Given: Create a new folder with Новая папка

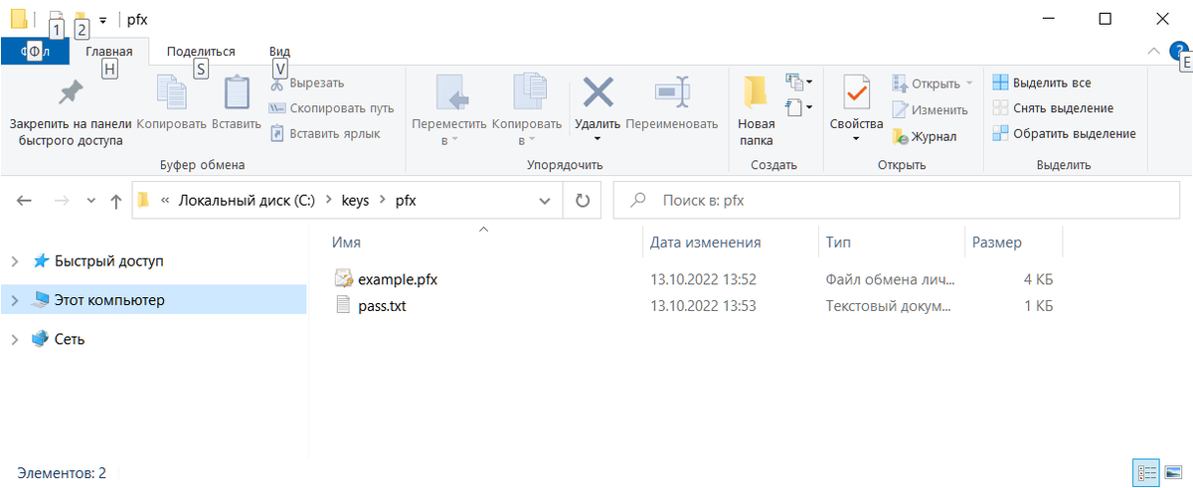Looking at the screenshot, I should click(757, 111).
